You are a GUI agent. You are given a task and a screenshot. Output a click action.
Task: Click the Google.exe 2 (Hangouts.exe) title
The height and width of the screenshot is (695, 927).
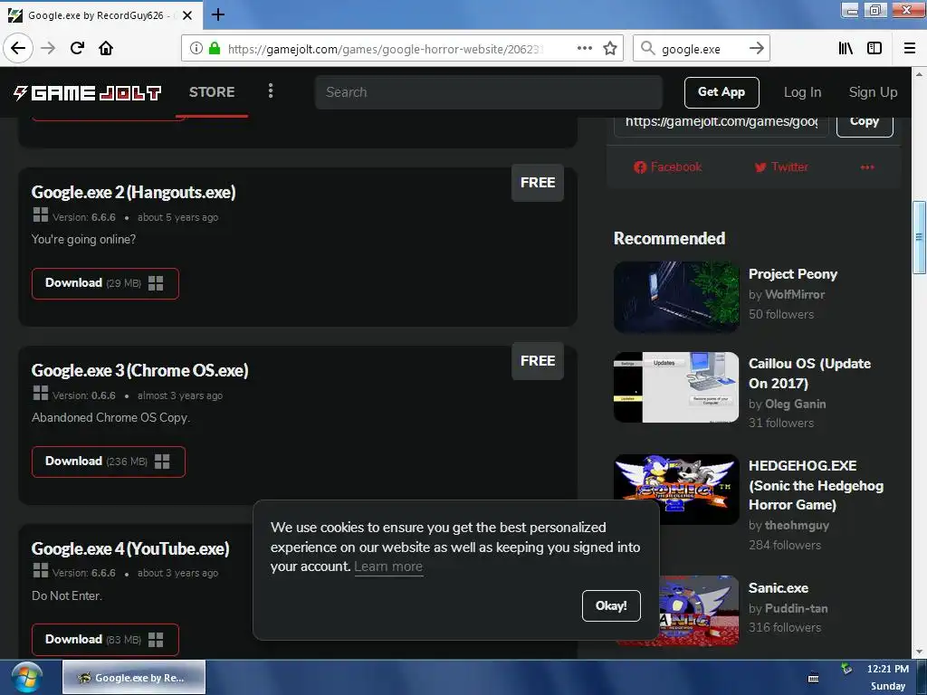point(134,192)
